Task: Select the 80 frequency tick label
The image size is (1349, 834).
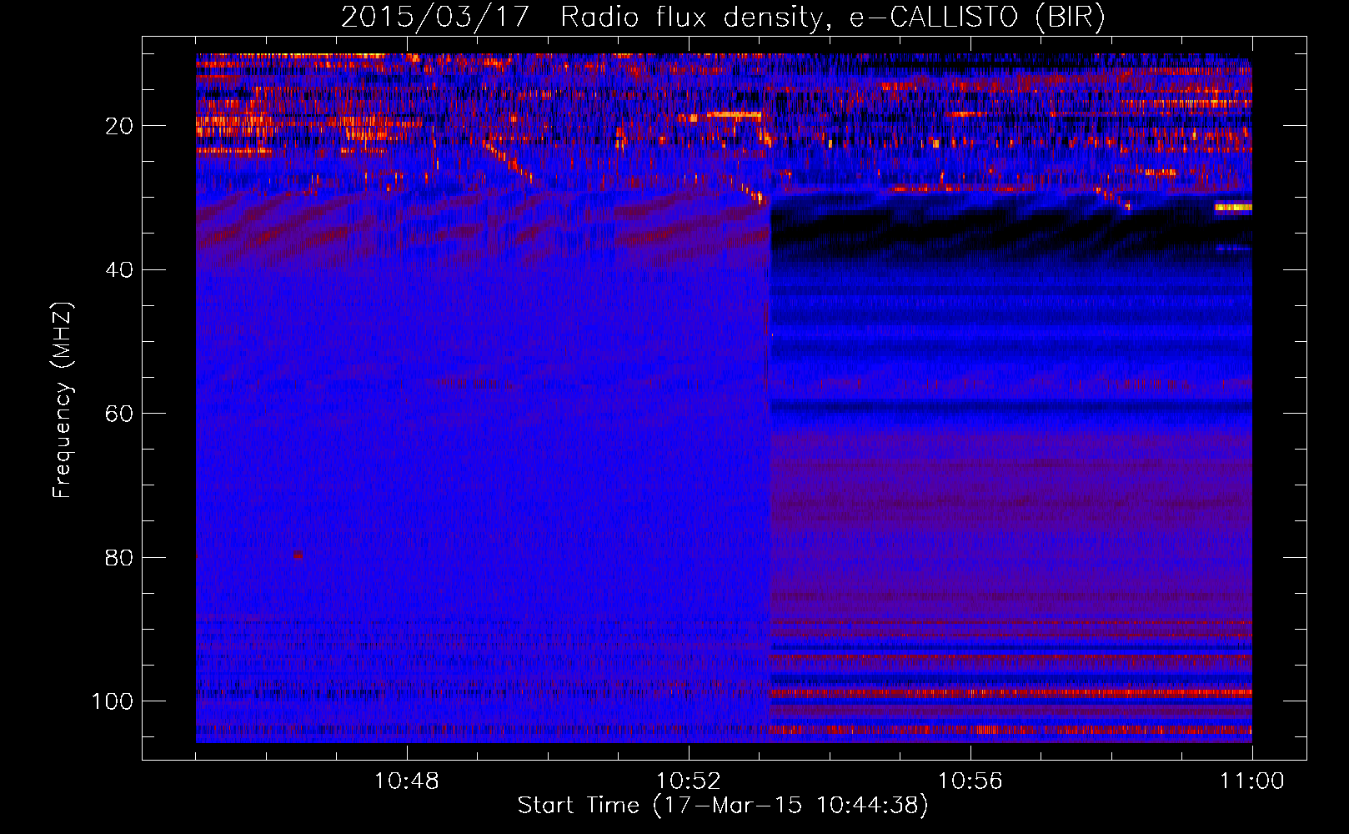Action: (120, 558)
